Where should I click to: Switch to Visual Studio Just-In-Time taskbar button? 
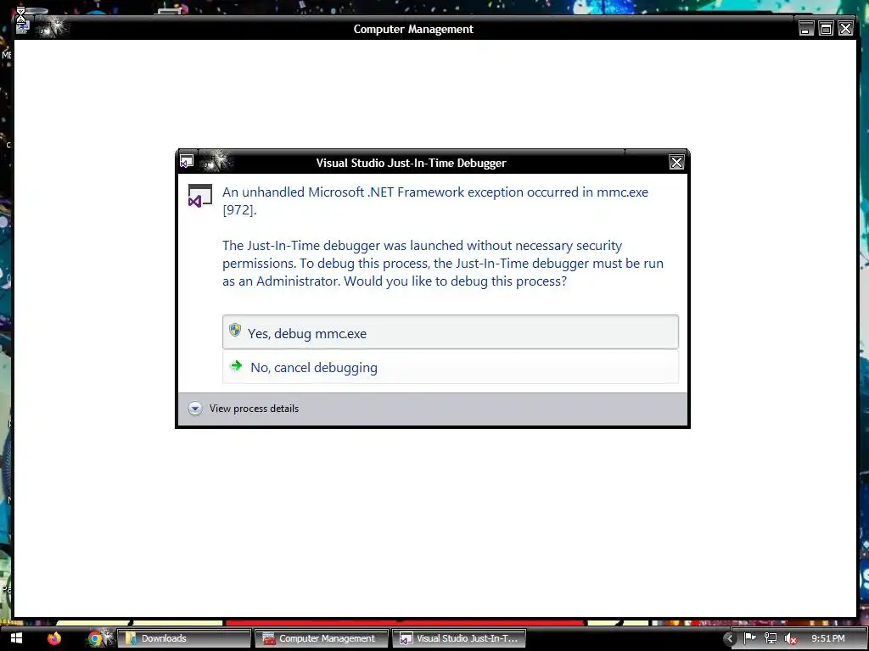tap(459, 638)
